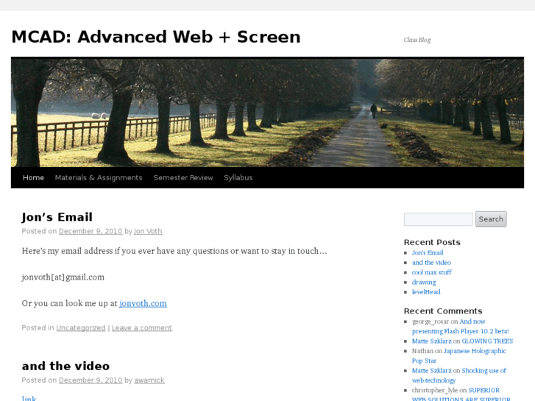Click the jonvoth[at]gmail.com text
Screen dimensions: 535x401
click(63, 277)
